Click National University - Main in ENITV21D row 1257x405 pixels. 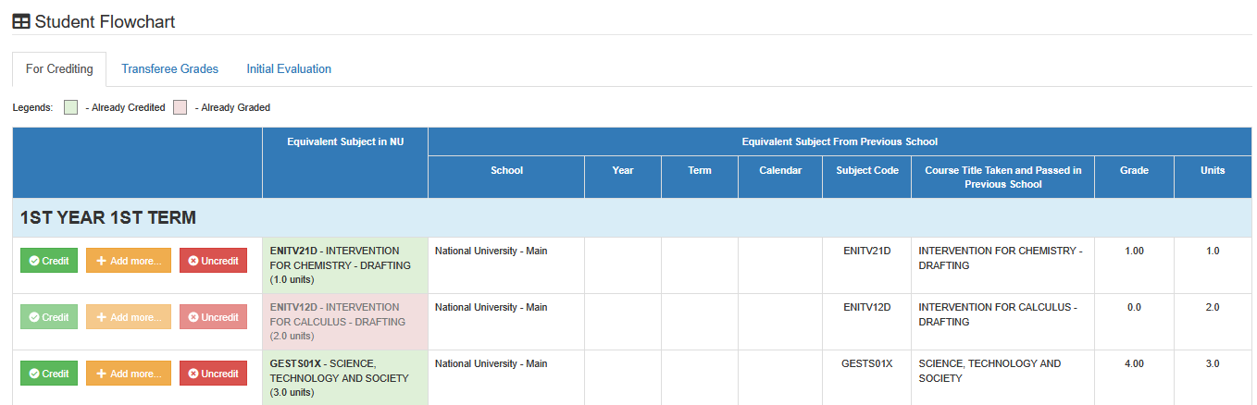click(x=491, y=251)
